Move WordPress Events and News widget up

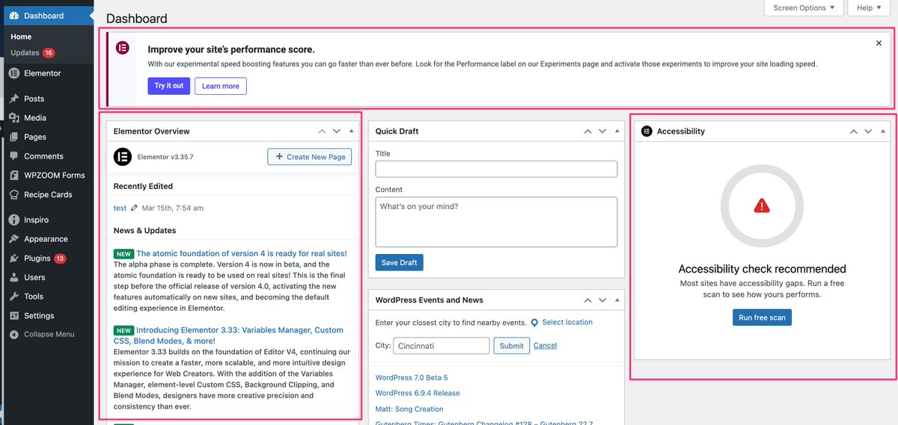pos(588,300)
